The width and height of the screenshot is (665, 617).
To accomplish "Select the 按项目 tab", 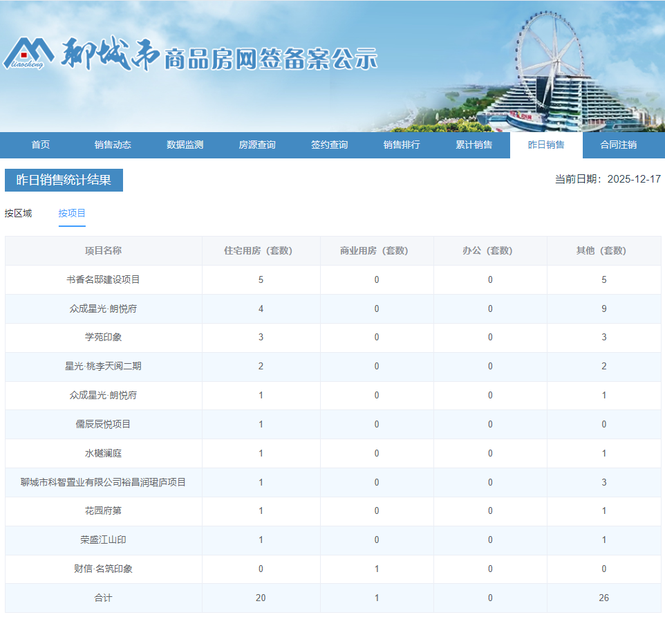I will [x=72, y=213].
